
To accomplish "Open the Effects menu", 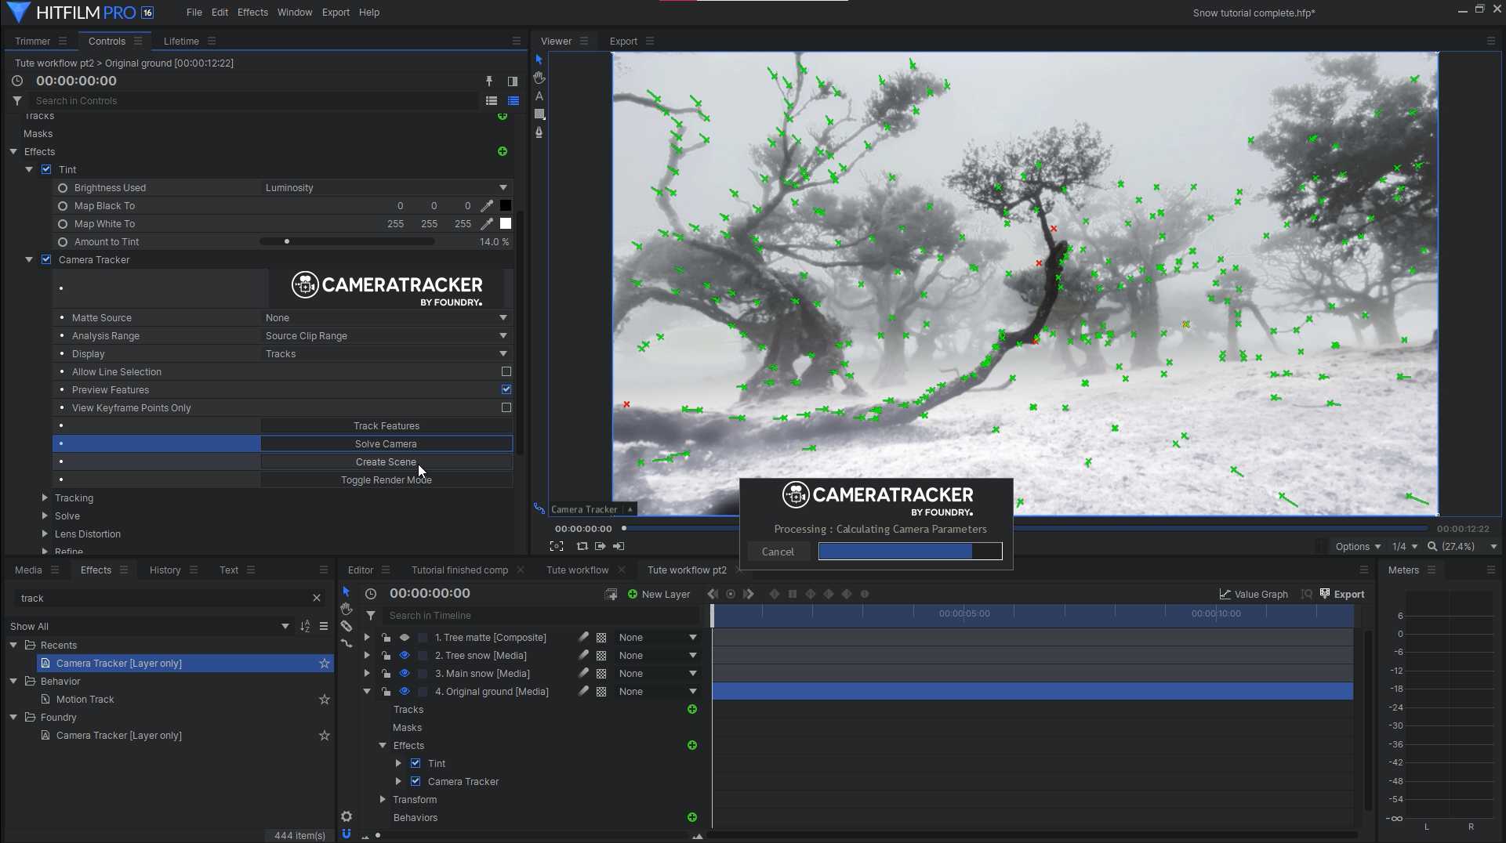I will tap(252, 13).
